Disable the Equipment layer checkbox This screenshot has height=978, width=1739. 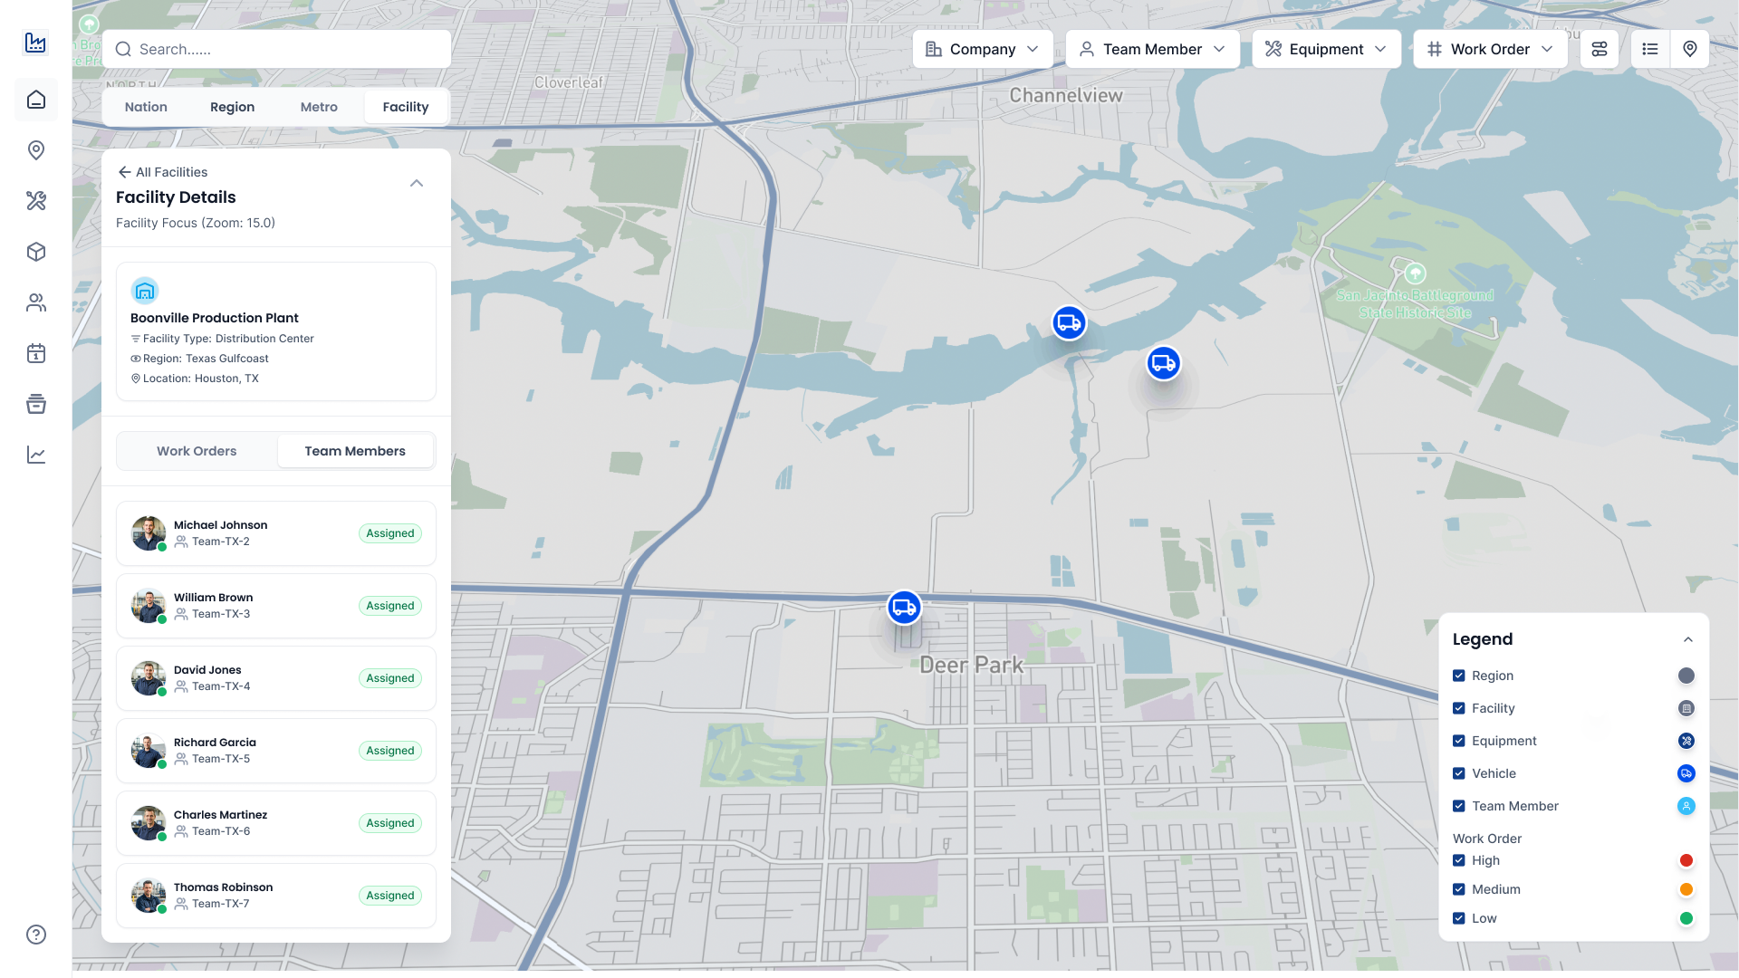click(x=1458, y=741)
